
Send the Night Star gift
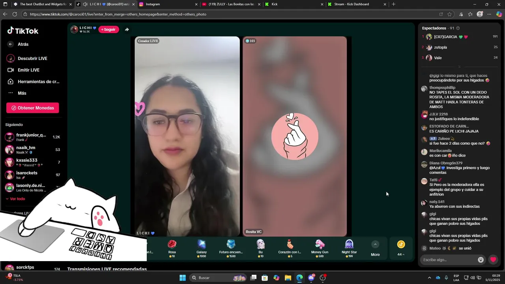[x=349, y=248]
